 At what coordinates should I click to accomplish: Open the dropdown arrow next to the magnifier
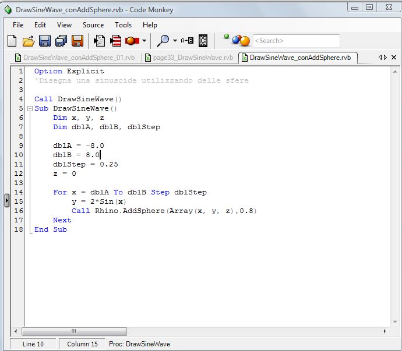tap(175, 41)
